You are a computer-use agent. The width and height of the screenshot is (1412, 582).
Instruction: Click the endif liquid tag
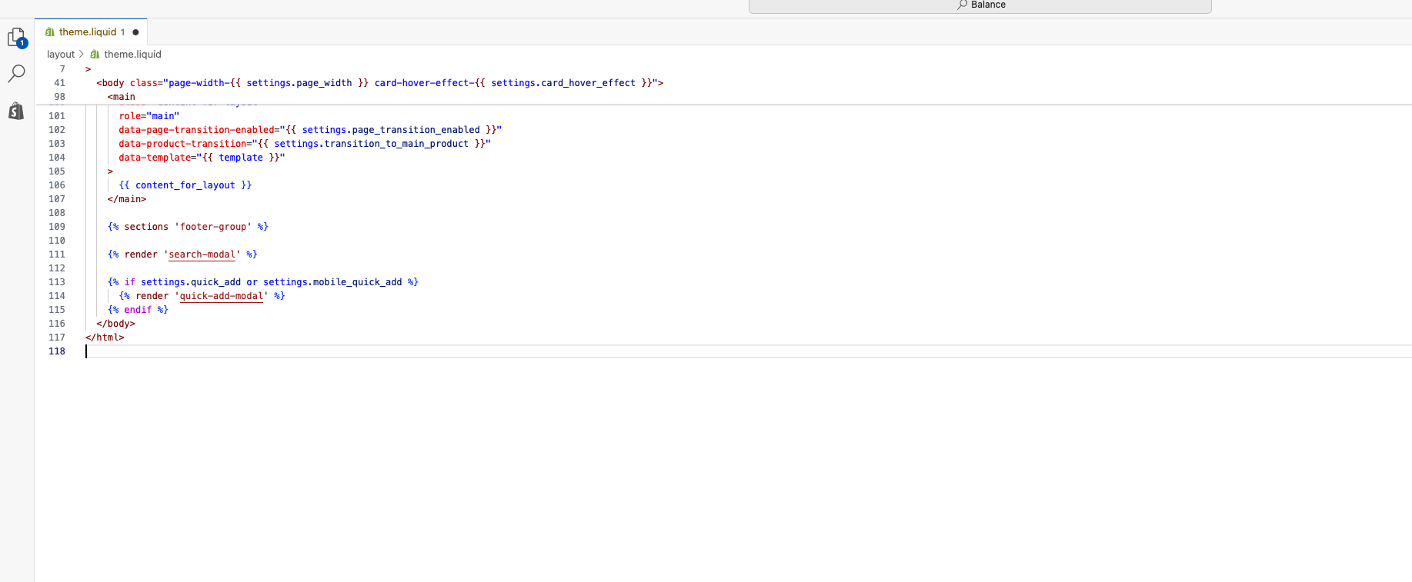[138, 310]
